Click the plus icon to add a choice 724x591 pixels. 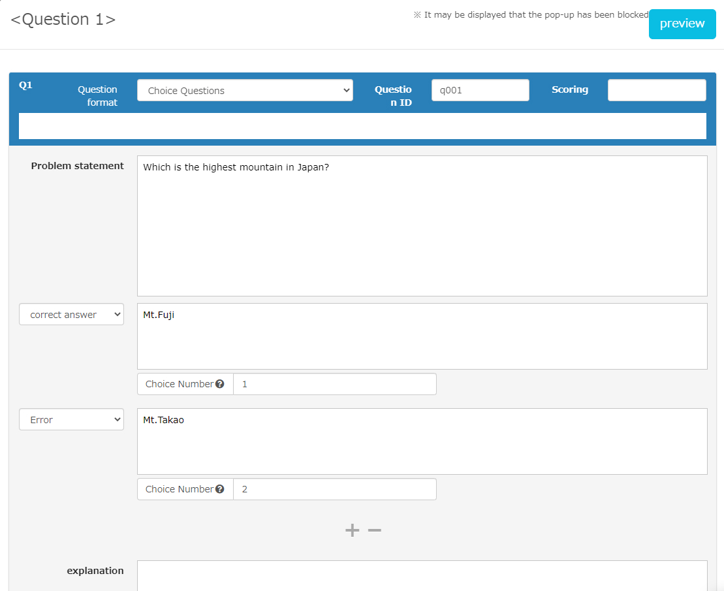352,530
